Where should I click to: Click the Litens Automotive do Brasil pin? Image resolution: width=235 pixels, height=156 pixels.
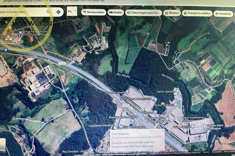pyautogui.click(x=179, y=119)
